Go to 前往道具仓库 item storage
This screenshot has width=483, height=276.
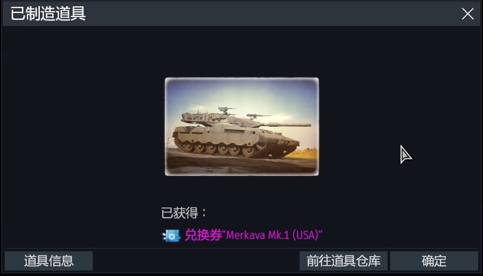pos(344,261)
